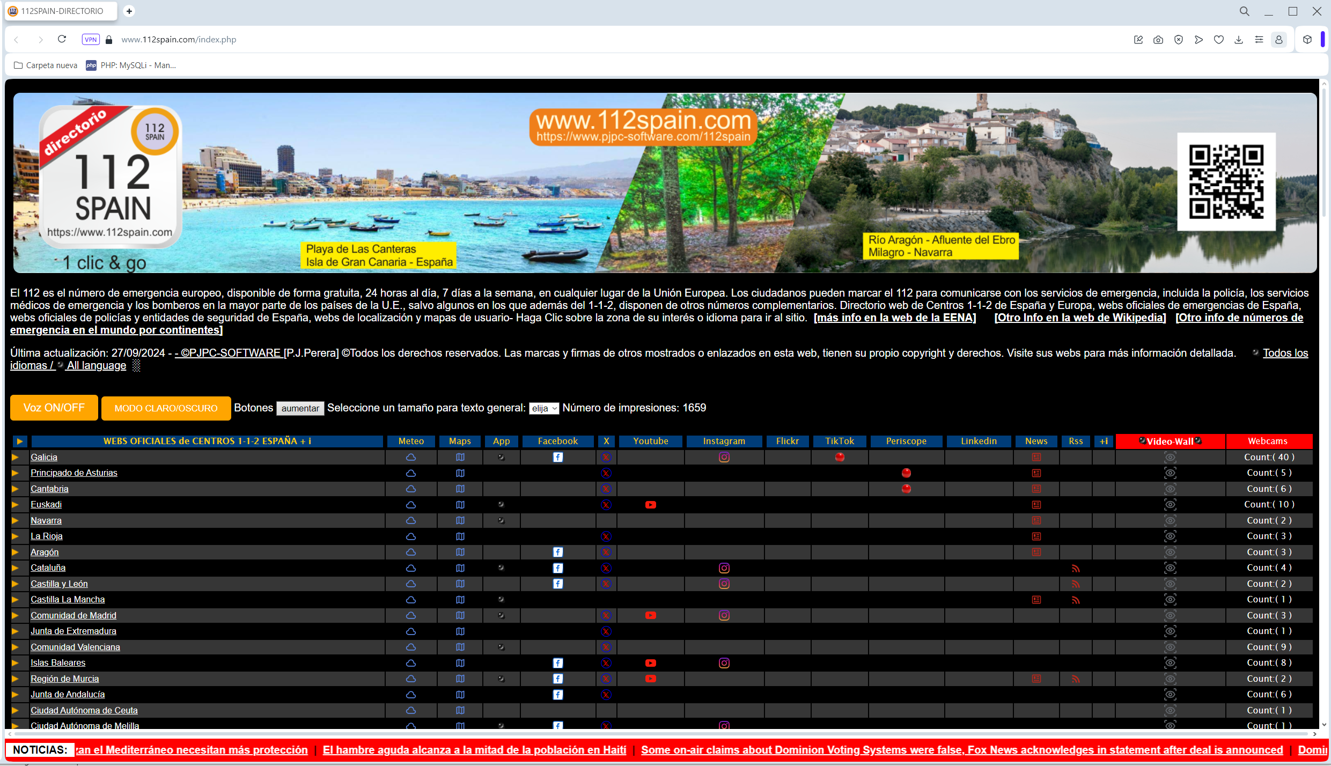Screen dimensions: 1331x766
Task: Open the Navarra App icon
Action: coord(501,520)
